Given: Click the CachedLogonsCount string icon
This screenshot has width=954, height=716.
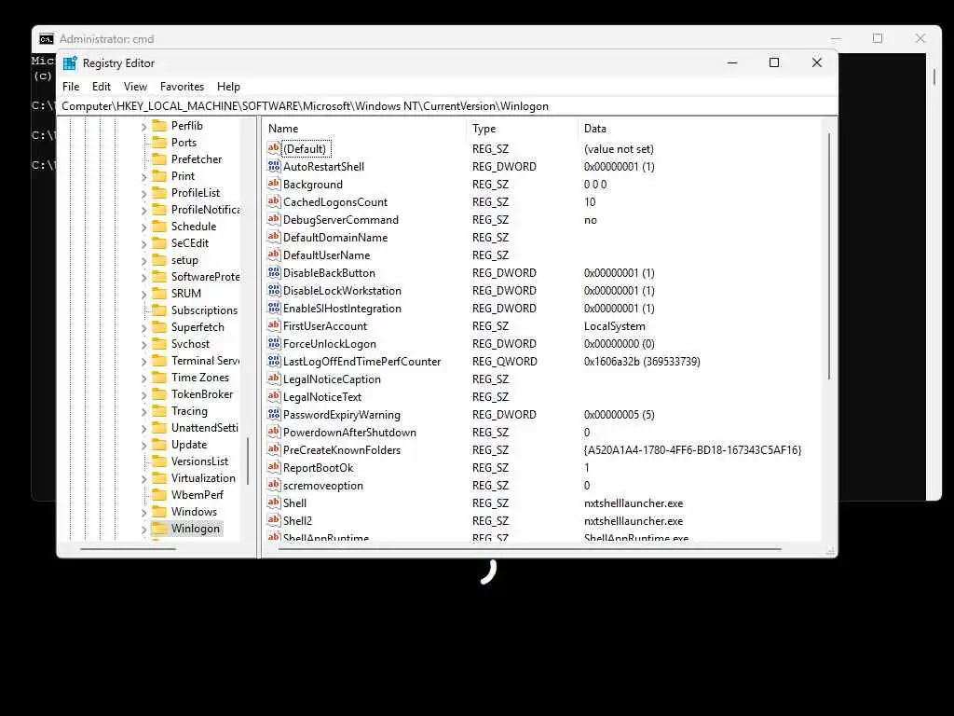Looking at the screenshot, I should (274, 201).
